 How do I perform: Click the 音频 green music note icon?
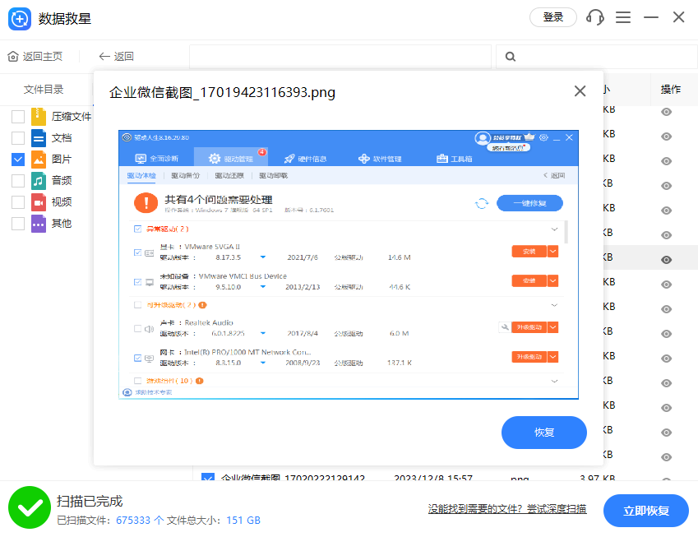[x=39, y=181]
